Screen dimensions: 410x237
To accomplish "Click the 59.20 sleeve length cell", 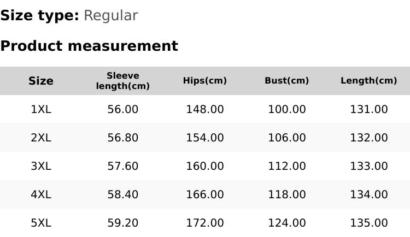I will tap(123, 223).
